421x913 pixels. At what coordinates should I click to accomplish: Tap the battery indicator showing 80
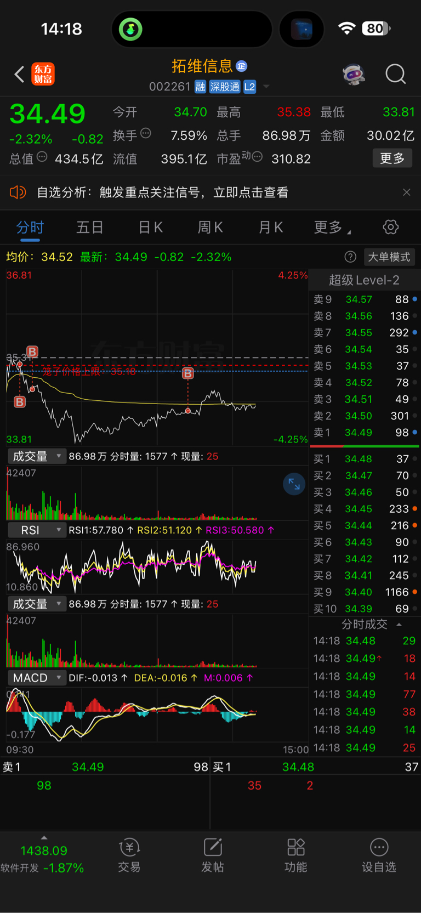tap(376, 29)
